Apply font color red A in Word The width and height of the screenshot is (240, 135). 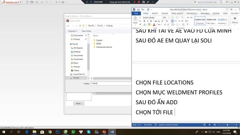point(154,24)
